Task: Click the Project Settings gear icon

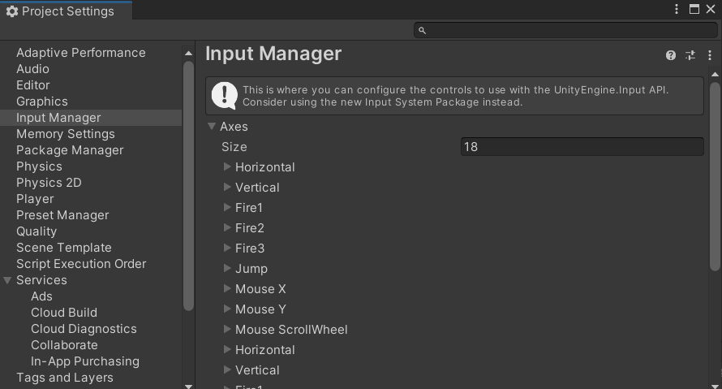Action: click(x=12, y=11)
